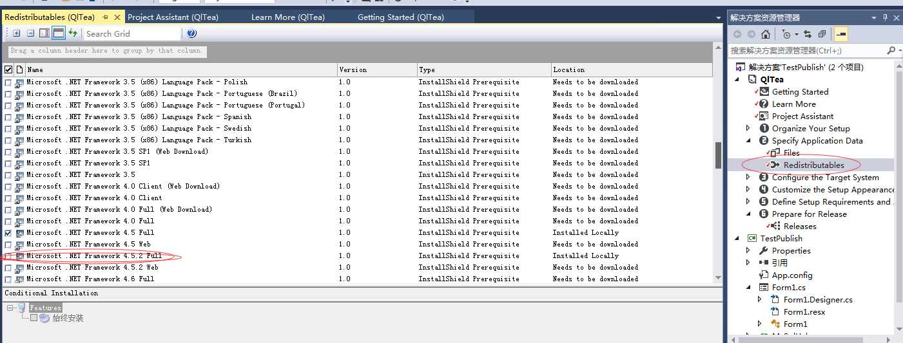The height and width of the screenshot is (343, 903).
Task: Collapse Specify Application Data node
Action: (748, 140)
